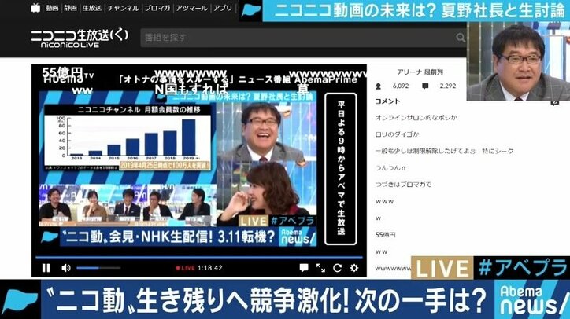Click the player seek progress bar

(x=199, y=257)
